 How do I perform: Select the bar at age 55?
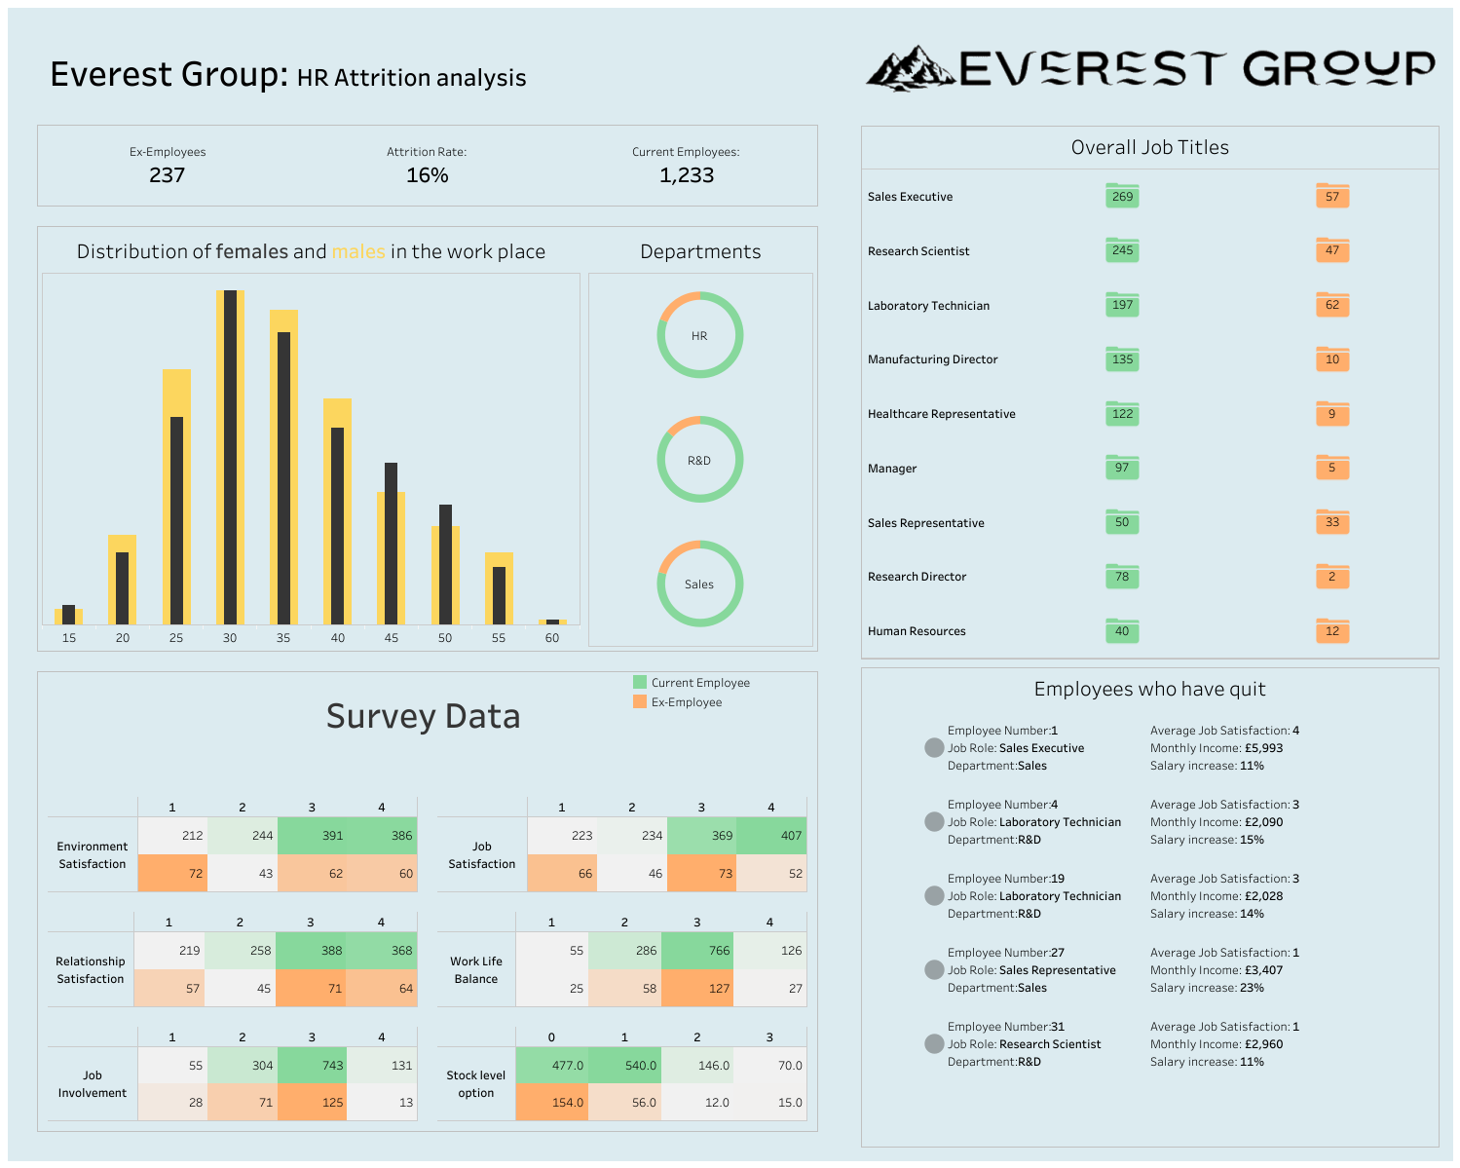tap(499, 588)
